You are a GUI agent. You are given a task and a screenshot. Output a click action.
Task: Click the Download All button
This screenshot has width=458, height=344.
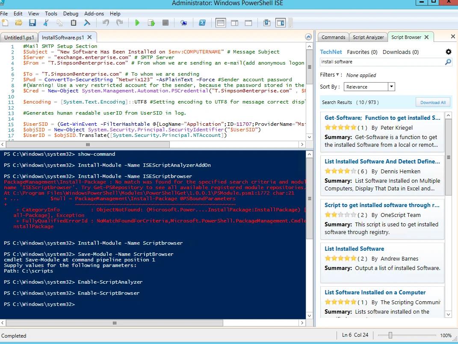[x=433, y=102]
